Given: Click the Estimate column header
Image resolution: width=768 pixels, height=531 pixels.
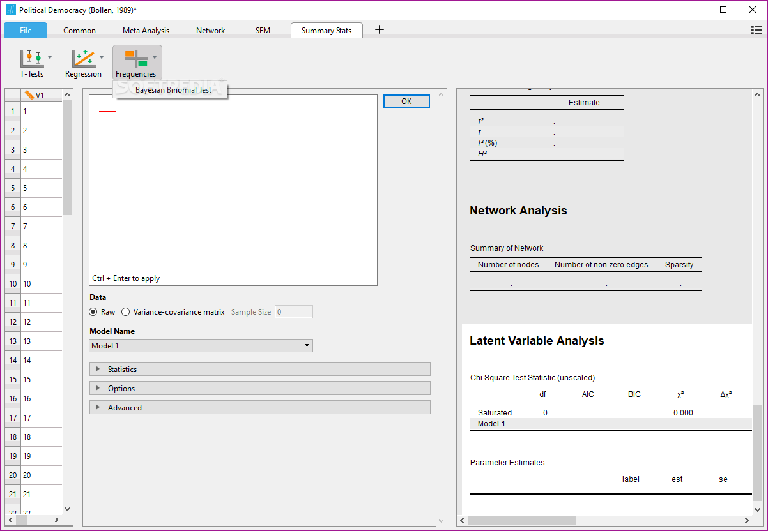Looking at the screenshot, I should (584, 103).
